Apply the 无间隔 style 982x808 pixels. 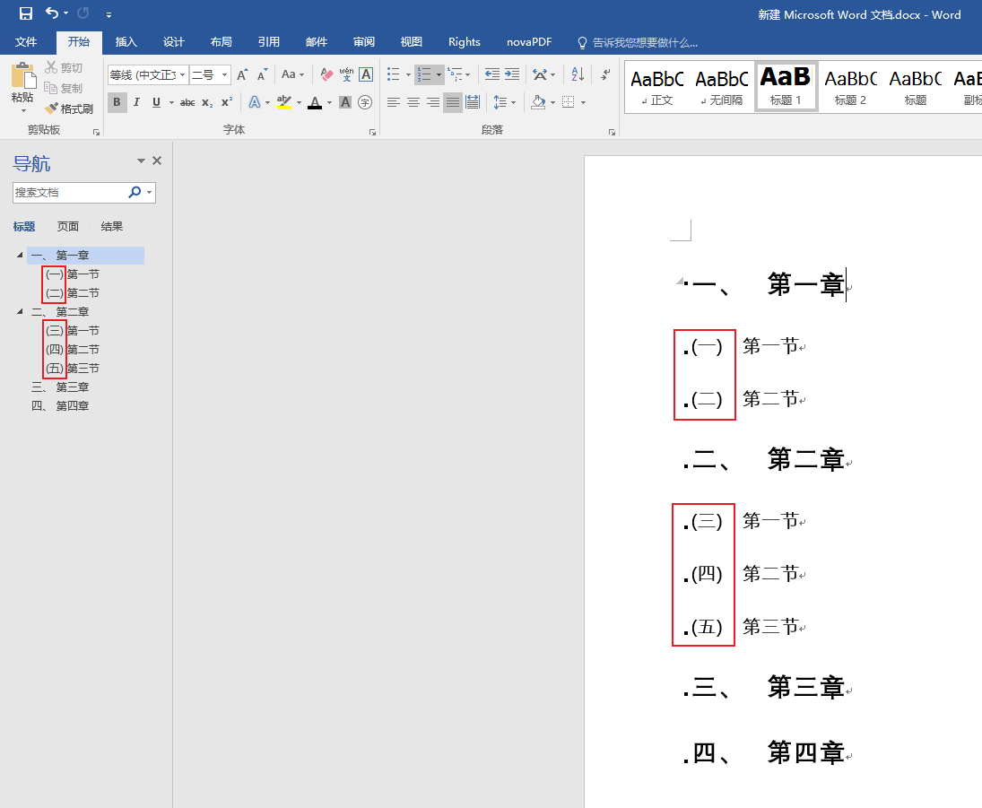(x=721, y=87)
